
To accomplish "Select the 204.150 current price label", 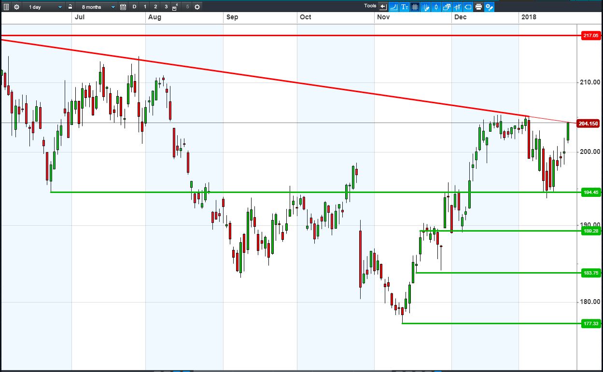I will [589, 124].
